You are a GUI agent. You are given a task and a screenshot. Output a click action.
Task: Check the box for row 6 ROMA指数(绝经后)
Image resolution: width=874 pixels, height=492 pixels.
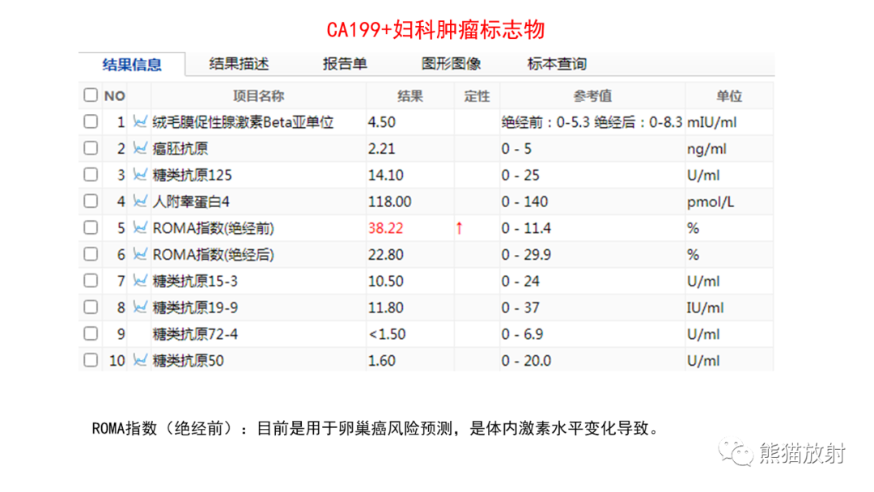(91, 254)
